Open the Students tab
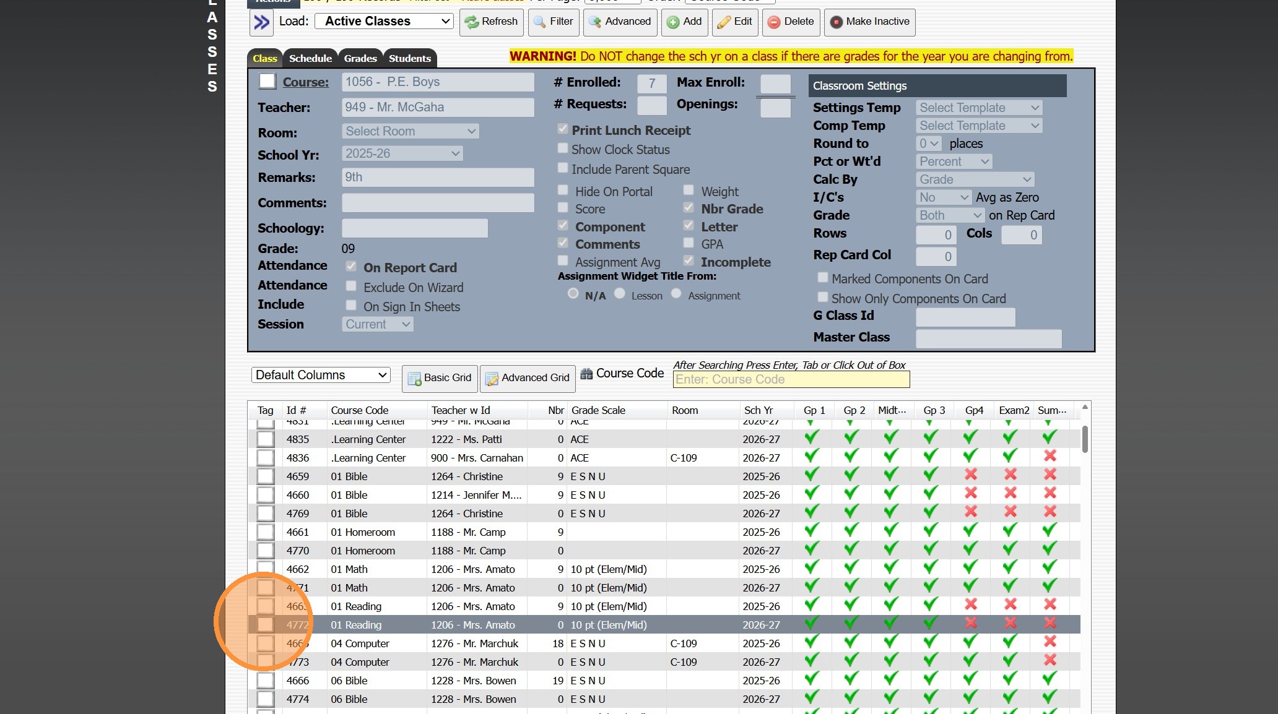Image resolution: width=1278 pixels, height=714 pixels. point(409,58)
